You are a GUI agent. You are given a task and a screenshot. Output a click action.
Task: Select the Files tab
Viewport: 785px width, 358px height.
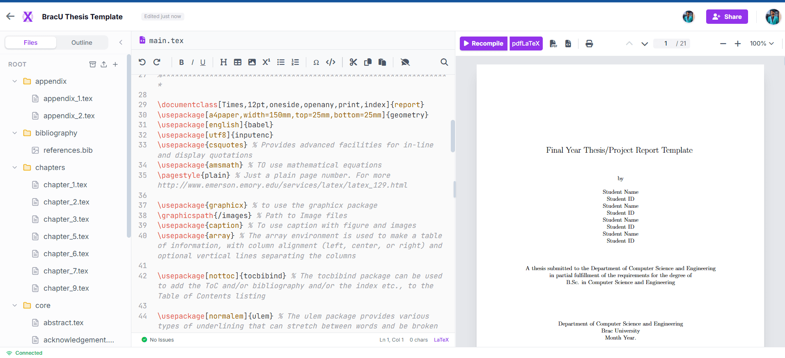pos(31,43)
